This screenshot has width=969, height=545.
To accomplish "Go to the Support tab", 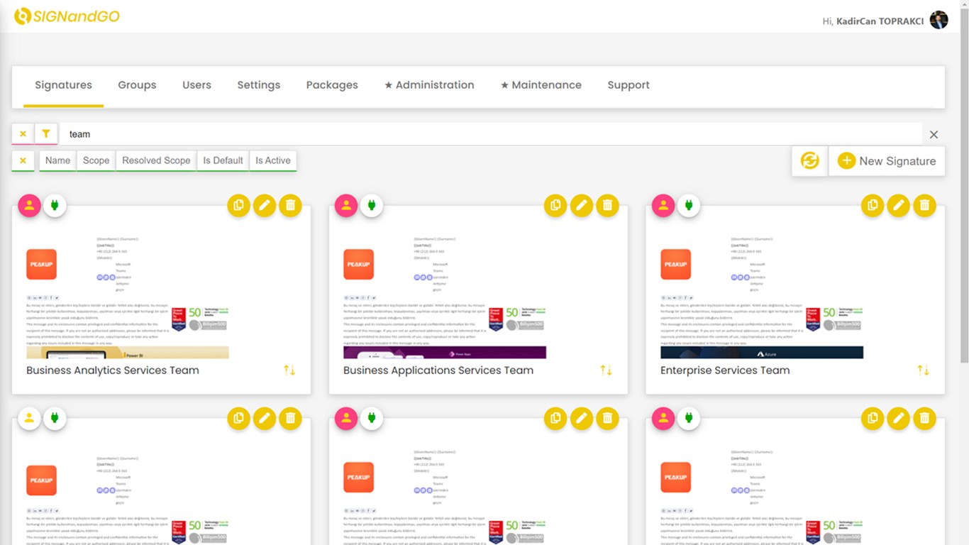I will pos(629,85).
